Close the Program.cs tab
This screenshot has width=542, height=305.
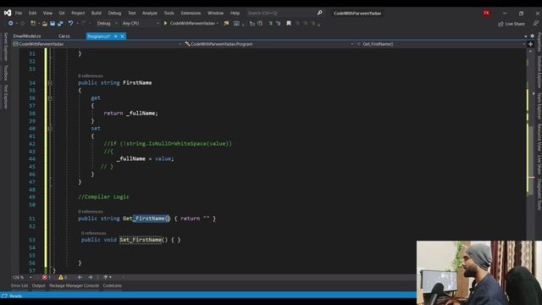click(122, 36)
